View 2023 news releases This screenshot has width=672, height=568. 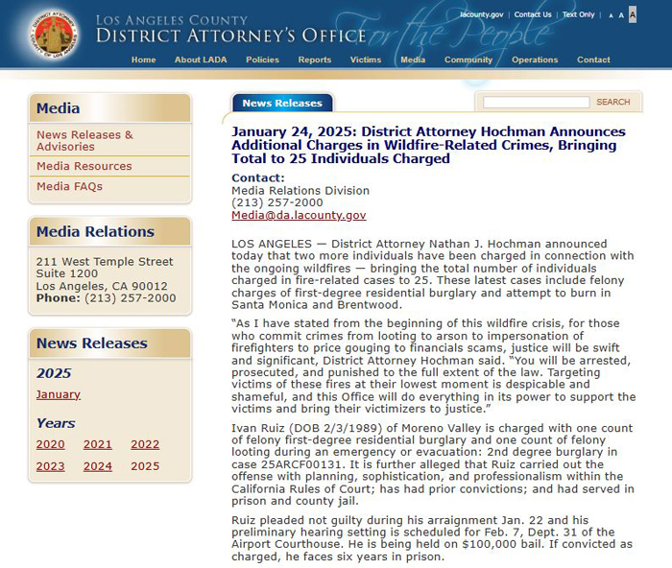(x=50, y=466)
